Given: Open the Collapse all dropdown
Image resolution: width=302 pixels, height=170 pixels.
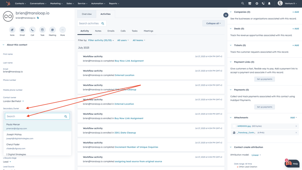Looking at the screenshot, I should pos(213,24).
